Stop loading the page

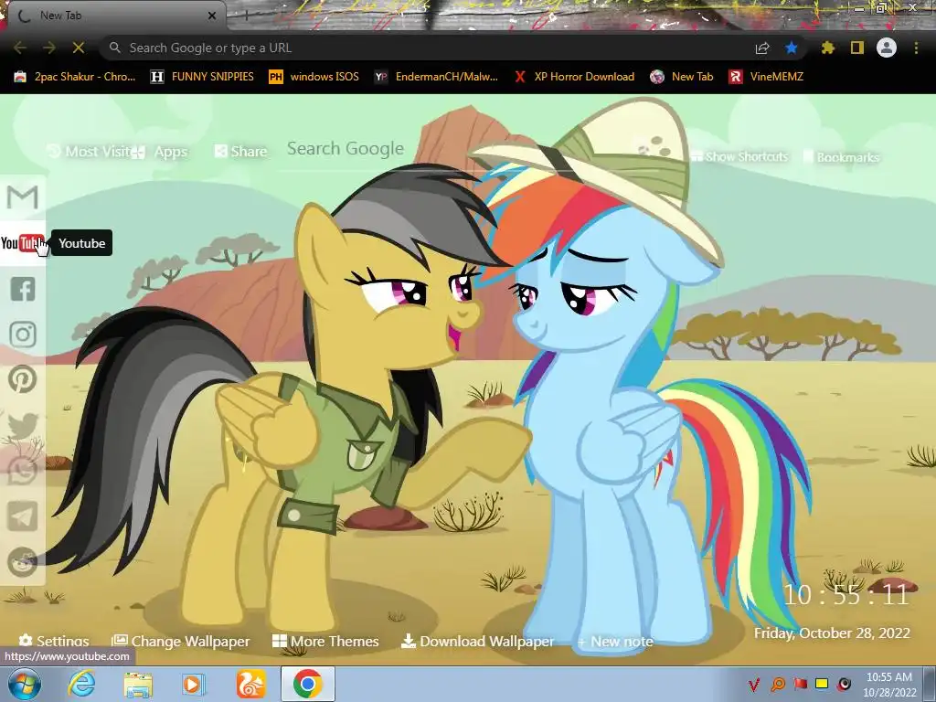coord(79,48)
